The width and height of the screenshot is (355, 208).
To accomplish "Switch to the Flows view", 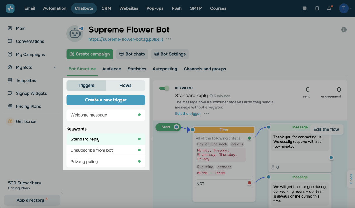I will click(x=125, y=85).
